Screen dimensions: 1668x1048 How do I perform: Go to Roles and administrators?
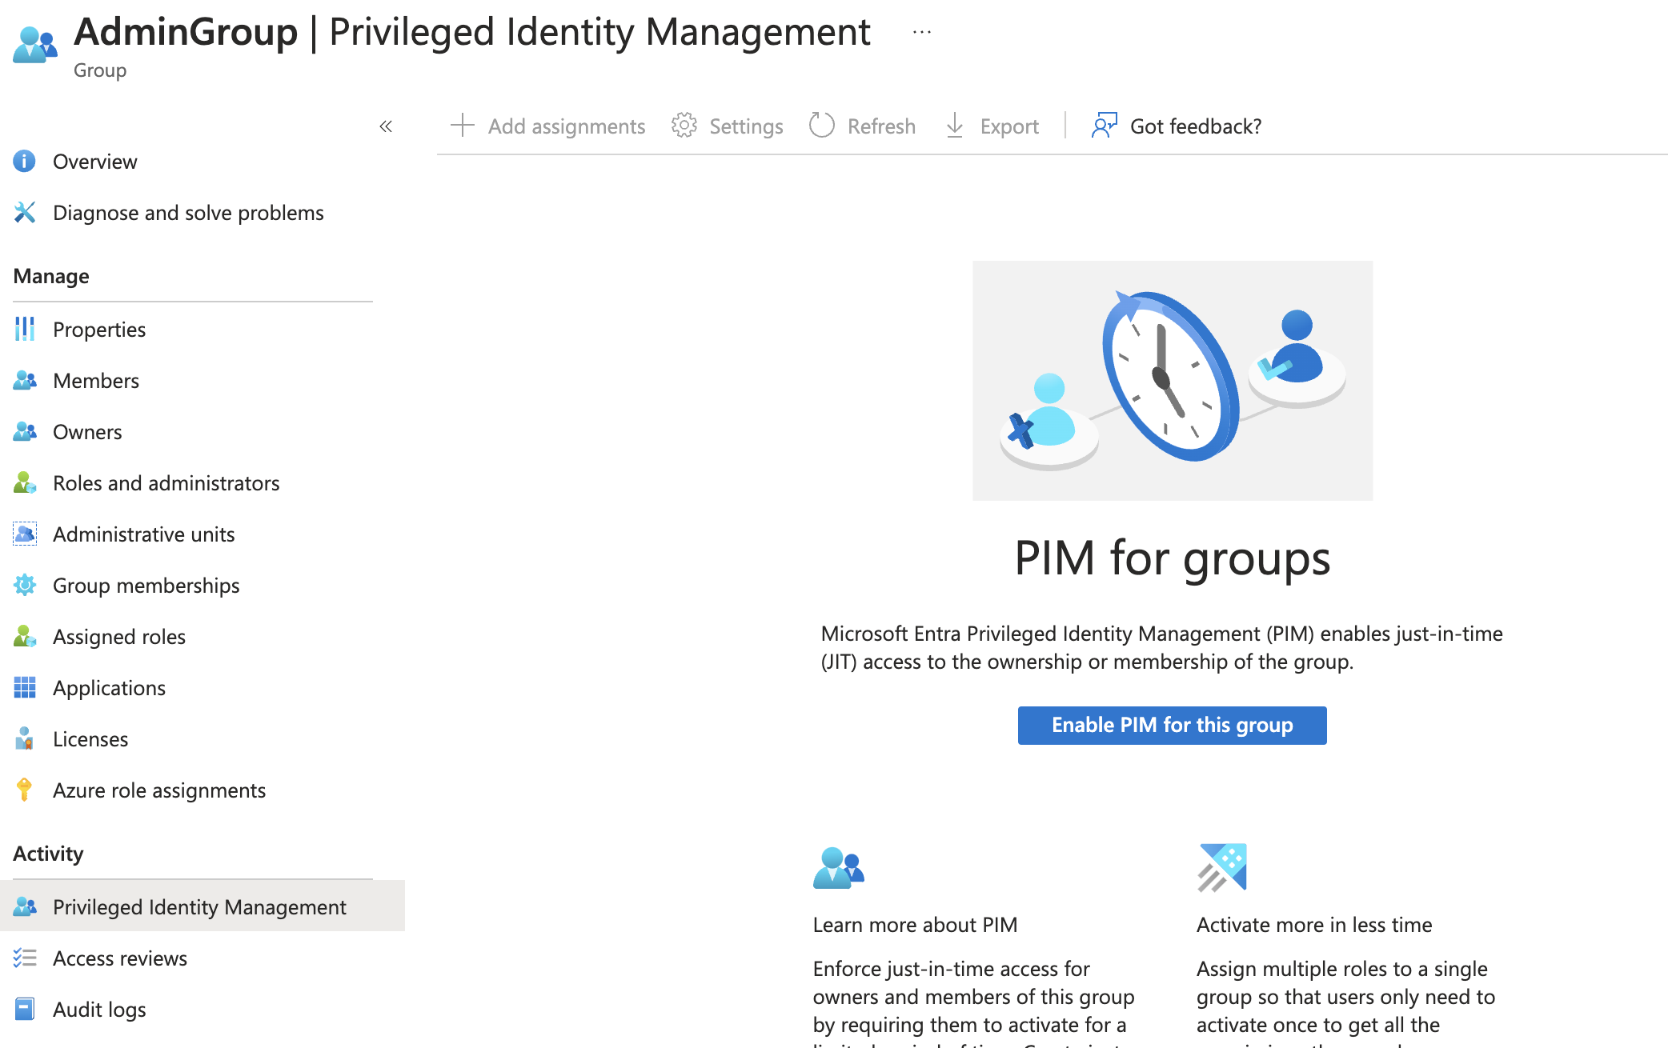tap(166, 483)
